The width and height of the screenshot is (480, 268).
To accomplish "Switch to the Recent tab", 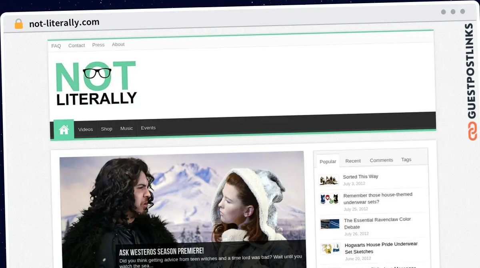I will pyautogui.click(x=353, y=161).
